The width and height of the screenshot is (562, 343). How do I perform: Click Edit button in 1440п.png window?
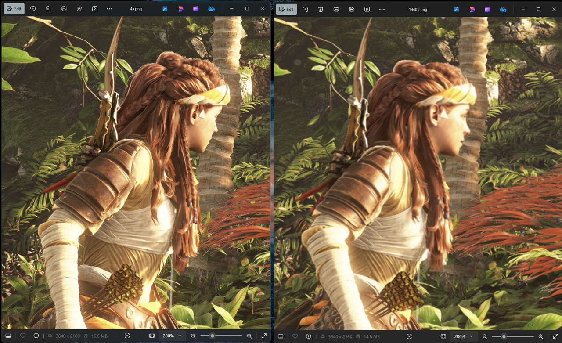coord(286,9)
